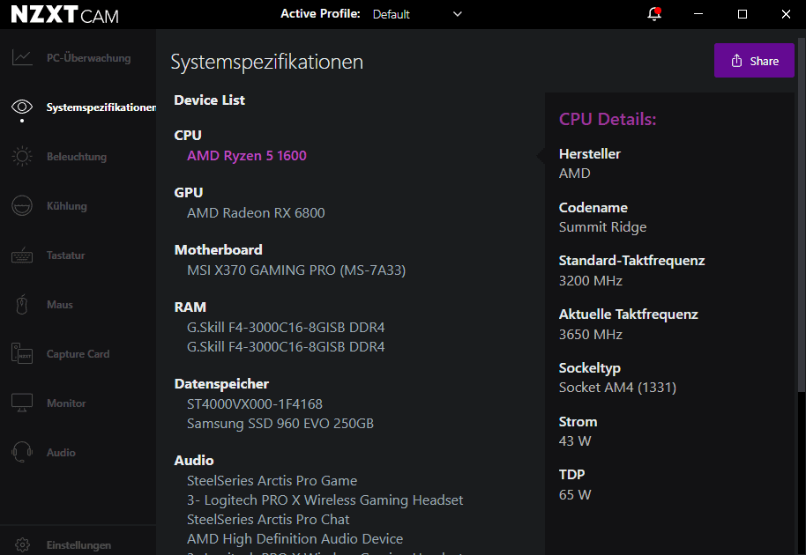Click the Tastatur keyboard icon
Screen dimensions: 806x555
(22, 255)
